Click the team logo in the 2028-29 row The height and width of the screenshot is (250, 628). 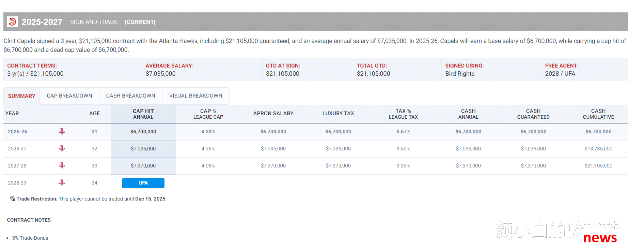(x=62, y=182)
